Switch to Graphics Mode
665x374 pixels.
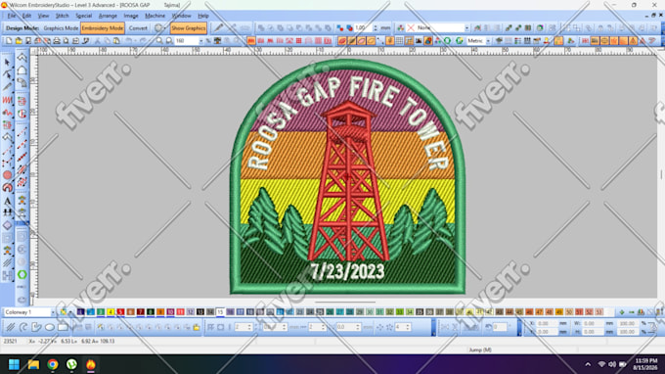click(61, 28)
